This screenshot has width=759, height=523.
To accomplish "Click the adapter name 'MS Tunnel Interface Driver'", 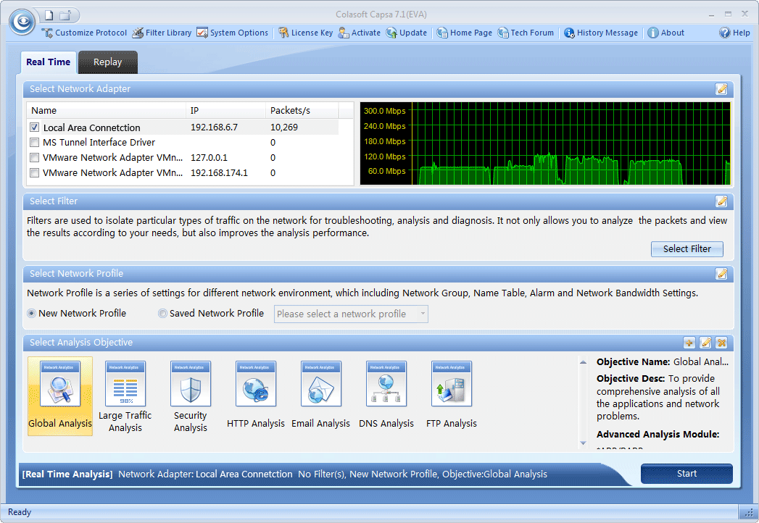I will (99, 142).
